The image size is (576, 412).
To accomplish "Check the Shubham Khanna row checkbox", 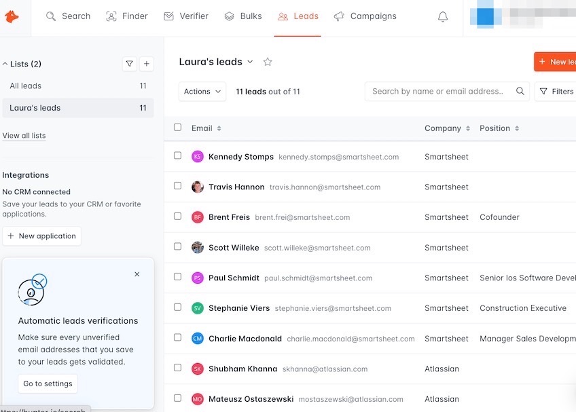I will (x=177, y=368).
